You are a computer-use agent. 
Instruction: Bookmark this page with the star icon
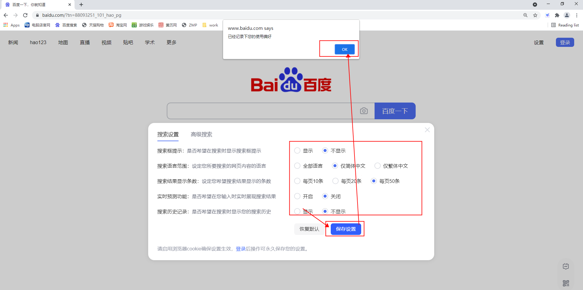click(535, 15)
